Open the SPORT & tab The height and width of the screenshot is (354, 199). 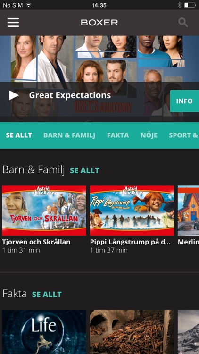[183, 135]
